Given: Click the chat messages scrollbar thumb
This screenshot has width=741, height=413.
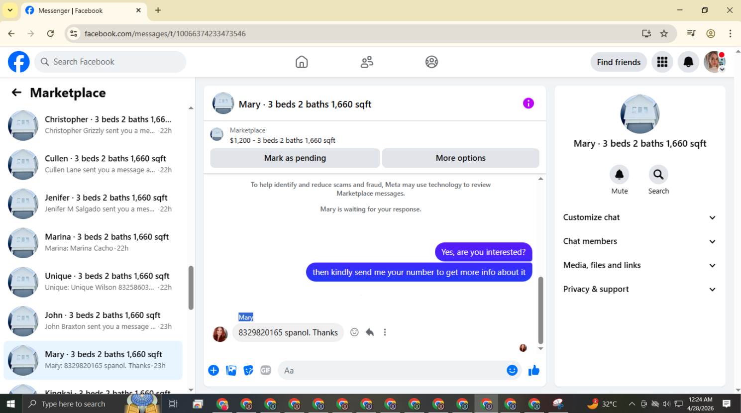Looking at the screenshot, I should pos(540,310).
